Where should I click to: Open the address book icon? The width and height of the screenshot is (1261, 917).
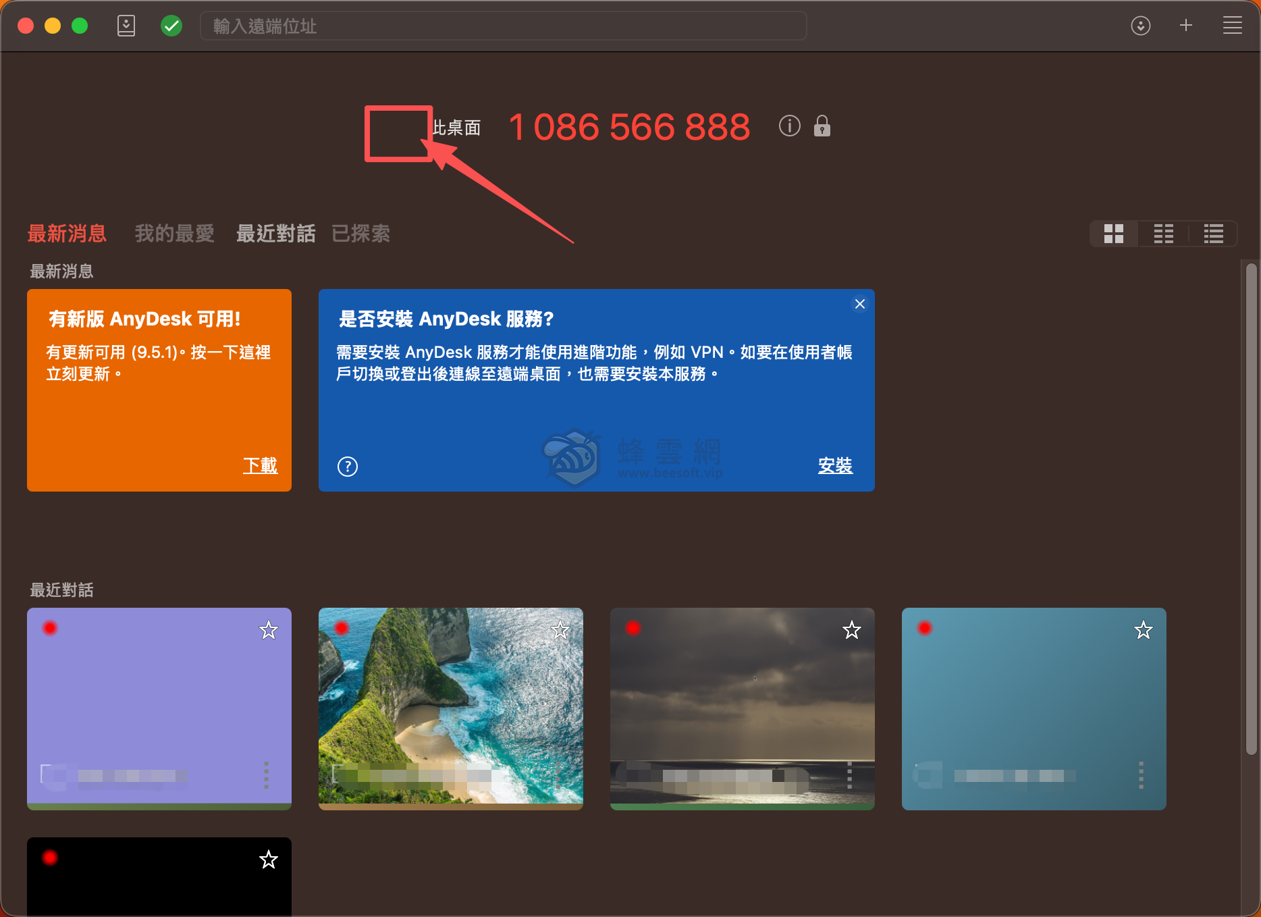[126, 26]
